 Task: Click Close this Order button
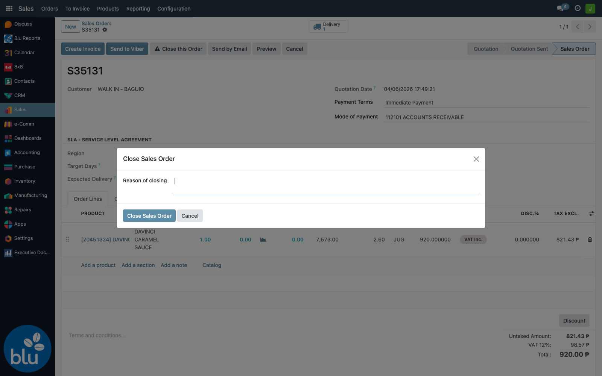coord(178,49)
